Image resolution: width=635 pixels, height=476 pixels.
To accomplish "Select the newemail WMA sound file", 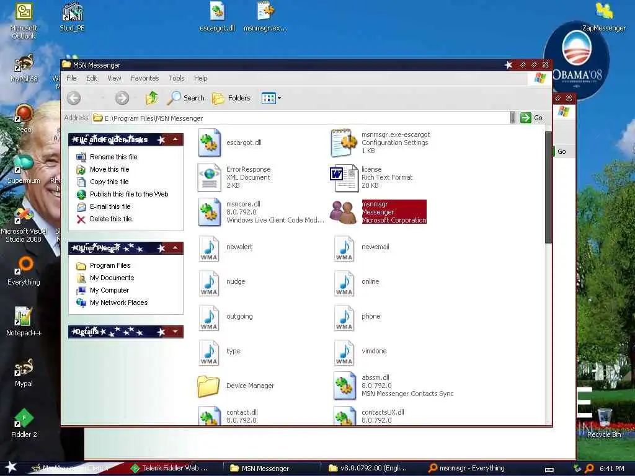I will [x=344, y=249].
